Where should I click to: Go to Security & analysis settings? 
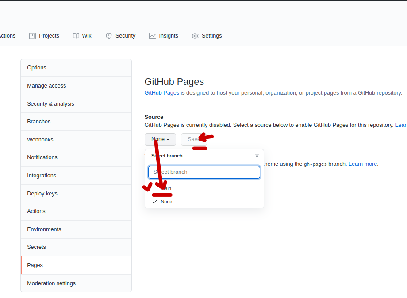(x=50, y=104)
